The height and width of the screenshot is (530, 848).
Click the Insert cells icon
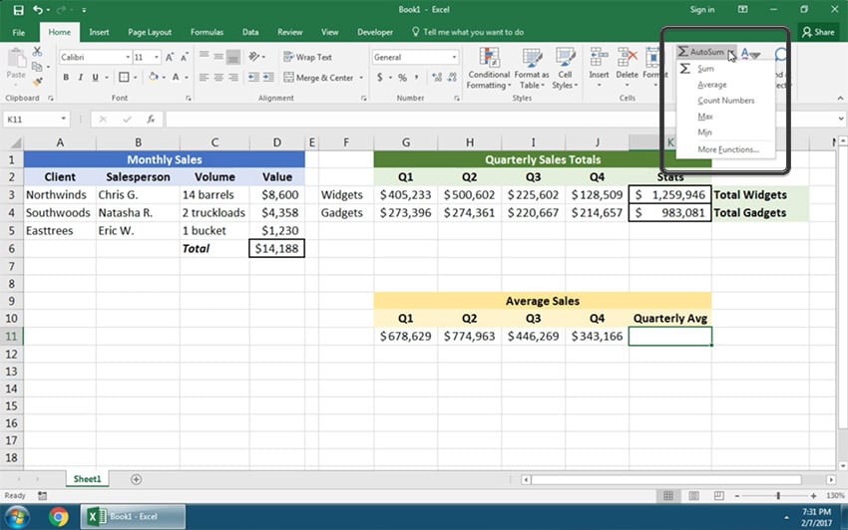coord(599,58)
